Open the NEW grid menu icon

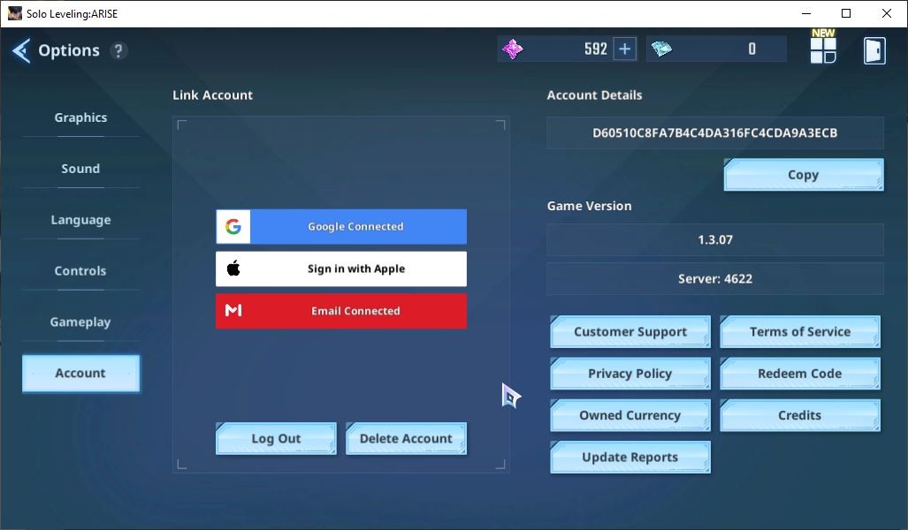823,46
